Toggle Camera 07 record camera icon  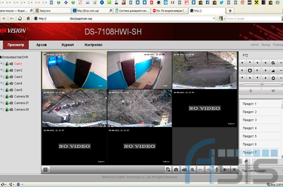[x=11, y=103]
